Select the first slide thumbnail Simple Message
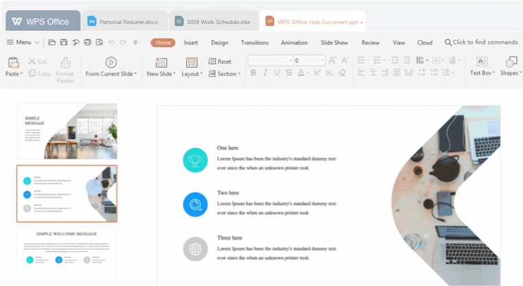523x286 pixels. click(x=67, y=131)
